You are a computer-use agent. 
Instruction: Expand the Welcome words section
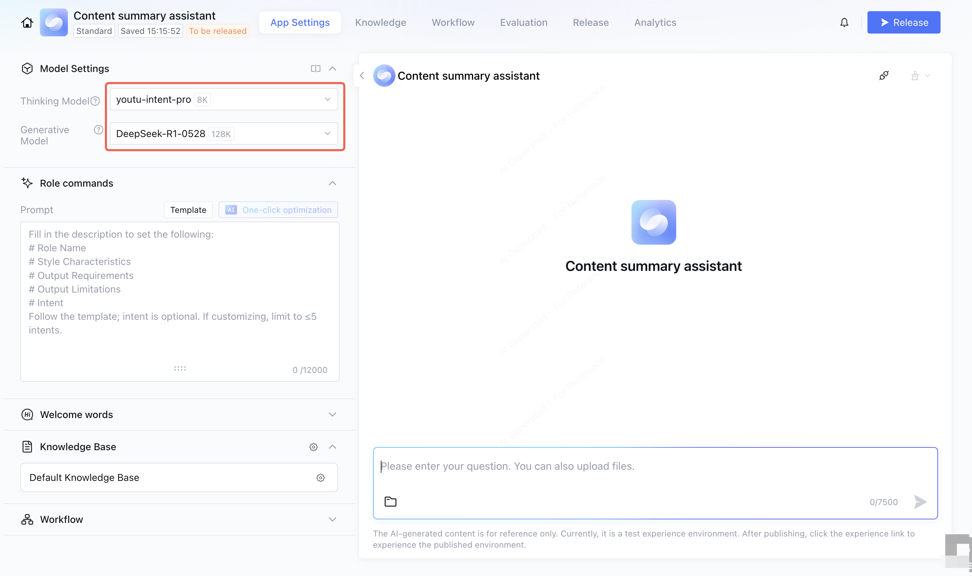(332, 415)
